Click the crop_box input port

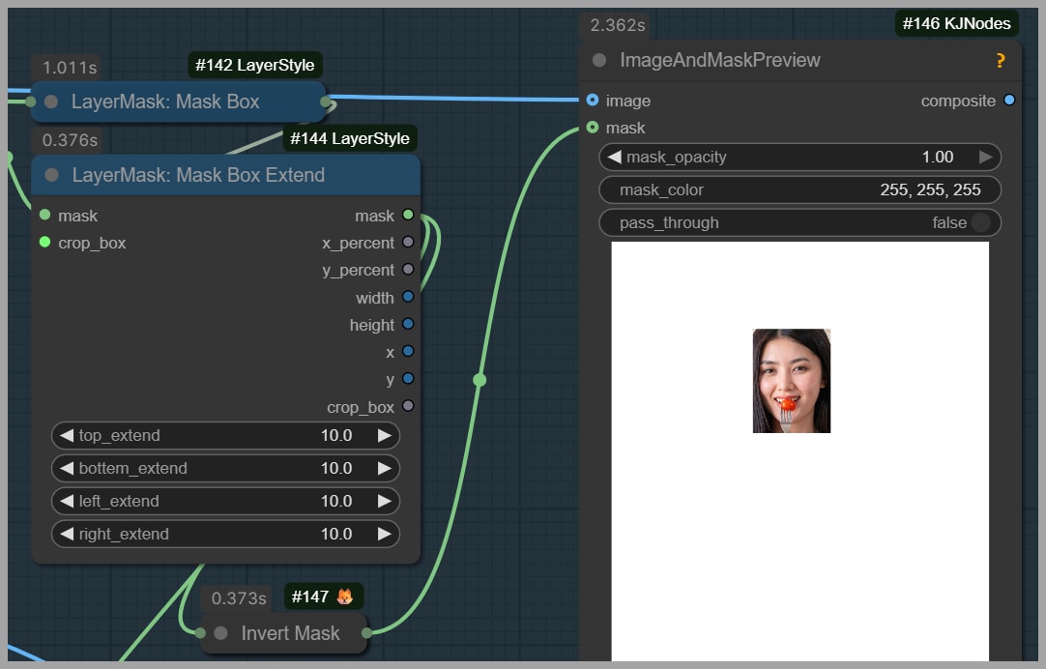(44, 243)
